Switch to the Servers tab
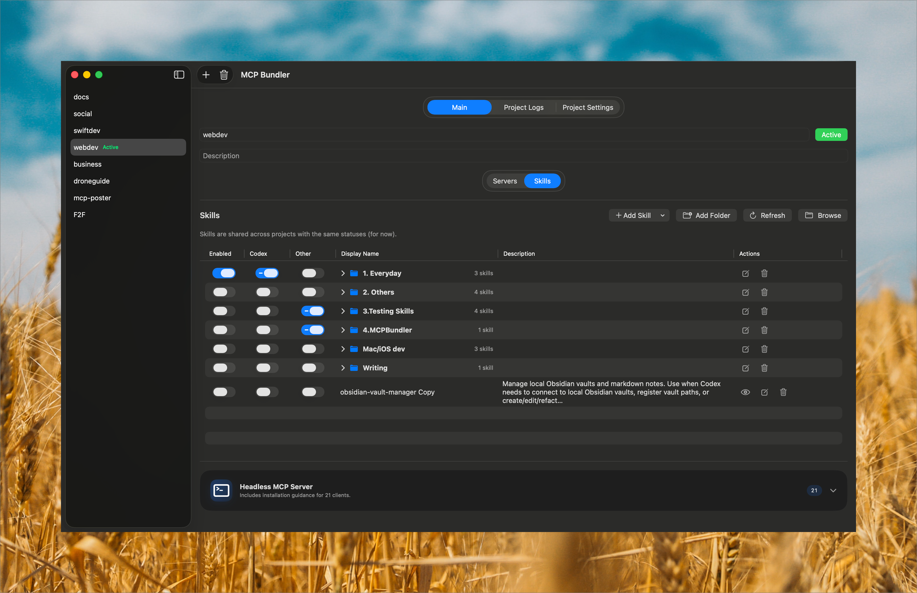 (505, 181)
